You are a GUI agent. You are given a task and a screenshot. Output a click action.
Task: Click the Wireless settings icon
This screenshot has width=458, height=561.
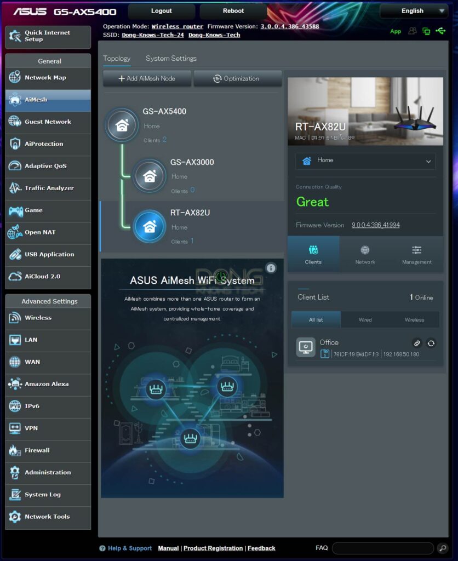point(15,318)
